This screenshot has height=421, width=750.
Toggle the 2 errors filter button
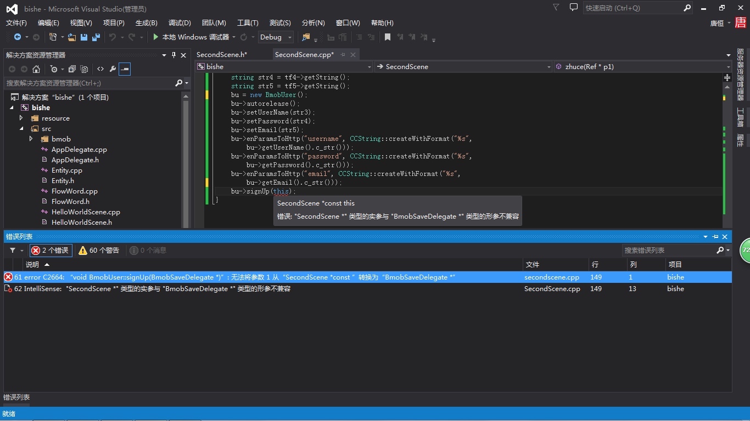coord(51,251)
